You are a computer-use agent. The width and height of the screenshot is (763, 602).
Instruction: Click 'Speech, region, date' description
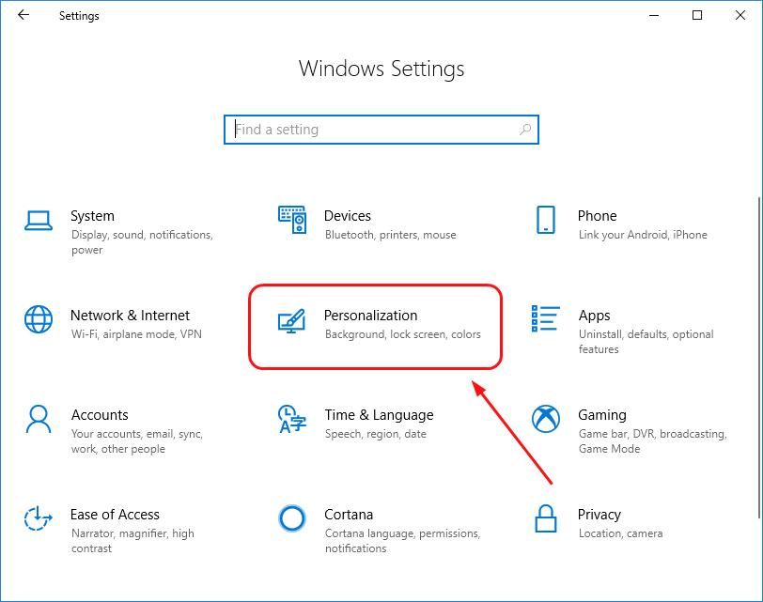[x=375, y=434]
